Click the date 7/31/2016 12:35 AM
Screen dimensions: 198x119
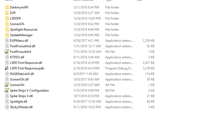click(87, 52)
